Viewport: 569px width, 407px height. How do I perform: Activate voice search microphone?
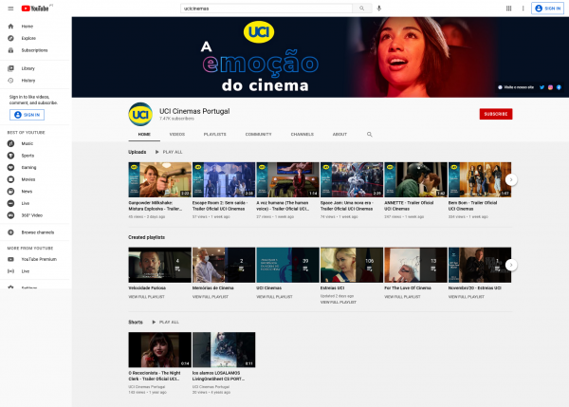point(379,9)
